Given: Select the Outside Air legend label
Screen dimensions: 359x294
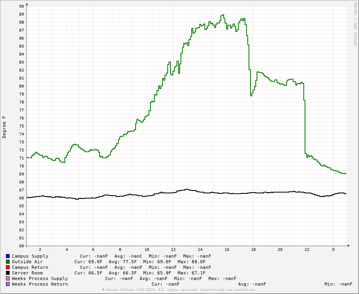Looking at the screenshot, I should pos(27,262).
